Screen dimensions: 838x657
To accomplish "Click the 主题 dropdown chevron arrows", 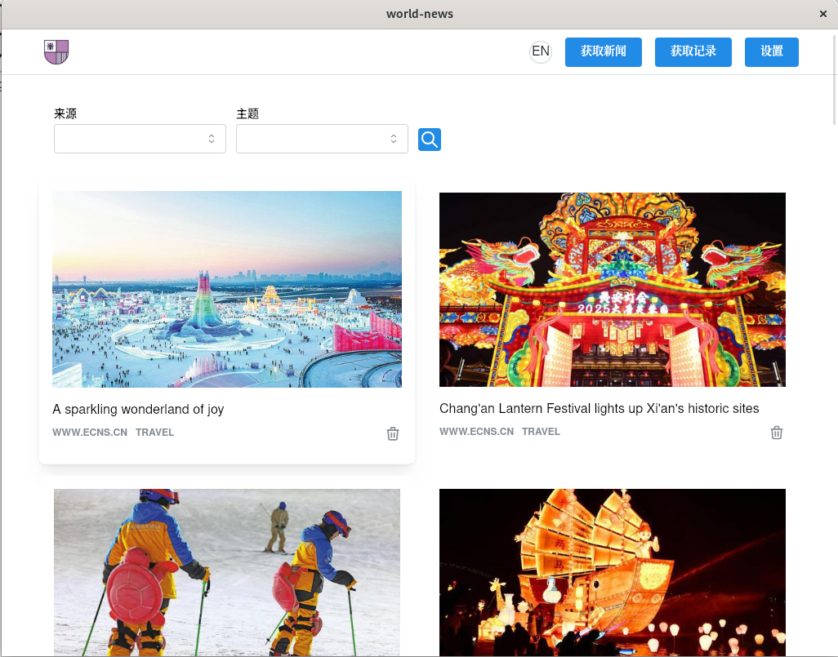I will pyautogui.click(x=394, y=139).
